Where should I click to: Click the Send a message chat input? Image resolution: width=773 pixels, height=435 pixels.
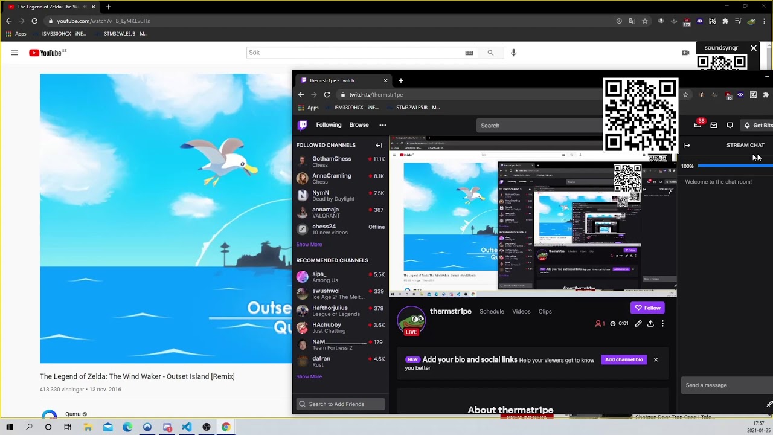(727, 385)
